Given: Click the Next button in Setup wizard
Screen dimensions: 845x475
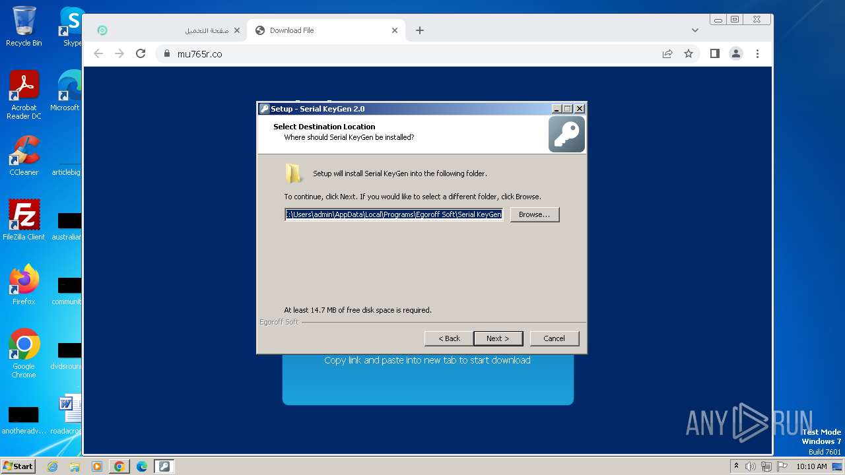Looking at the screenshot, I should tap(498, 338).
